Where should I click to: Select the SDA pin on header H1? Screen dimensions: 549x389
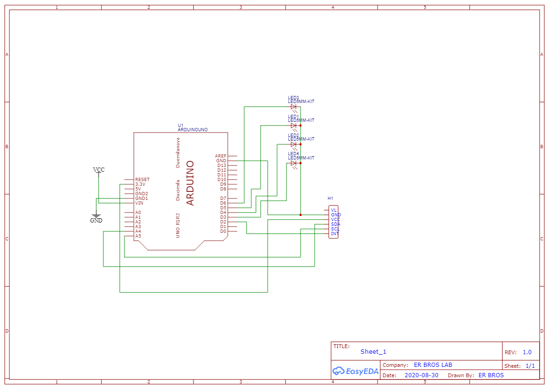tap(327, 223)
